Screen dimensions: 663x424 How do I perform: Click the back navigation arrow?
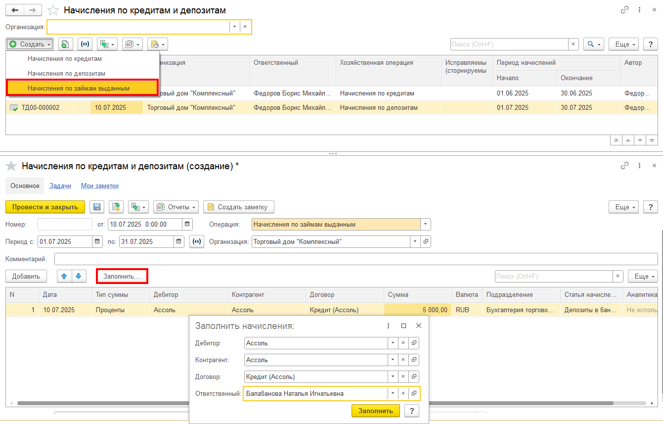[15, 10]
